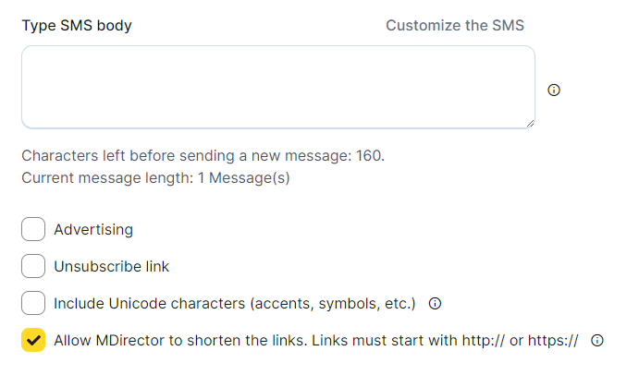Click the info icon beside the SMS body box
The image size is (639, 375).
(554, 90)
